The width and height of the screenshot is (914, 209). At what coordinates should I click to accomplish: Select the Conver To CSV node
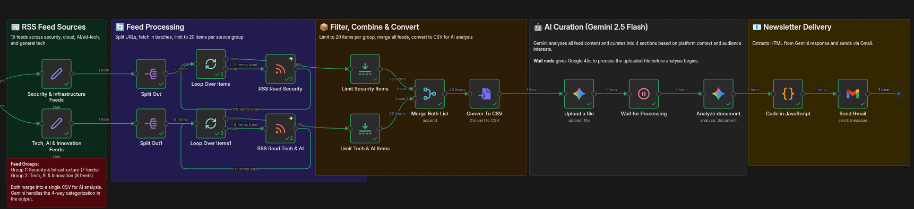(x=485, y=94)
